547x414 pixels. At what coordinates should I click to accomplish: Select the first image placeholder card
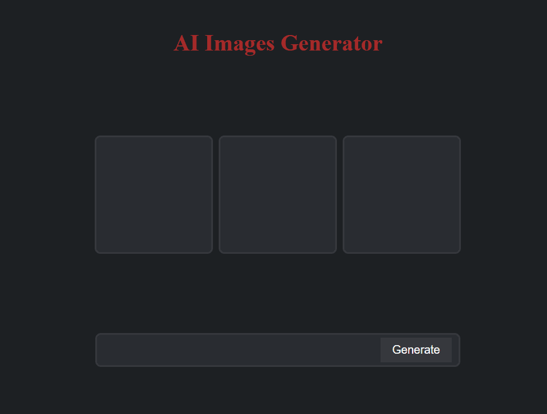click(154, 195)
